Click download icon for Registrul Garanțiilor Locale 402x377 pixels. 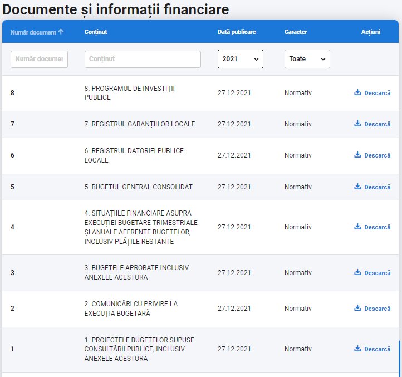tap(357, 124)
